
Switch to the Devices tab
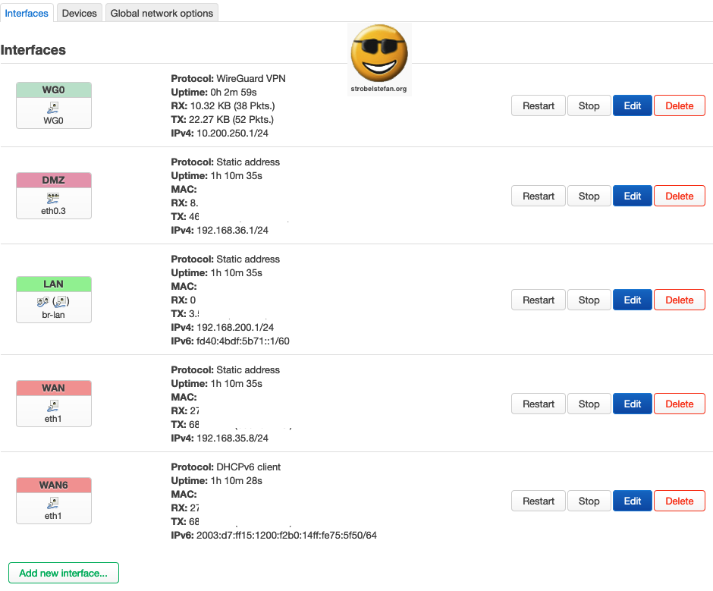(80, 13)
